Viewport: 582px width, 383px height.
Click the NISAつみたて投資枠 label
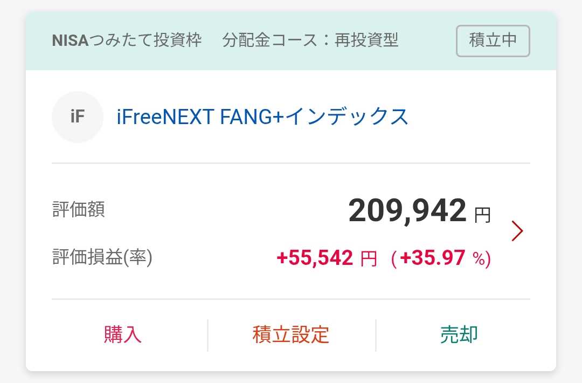point(127,41)
